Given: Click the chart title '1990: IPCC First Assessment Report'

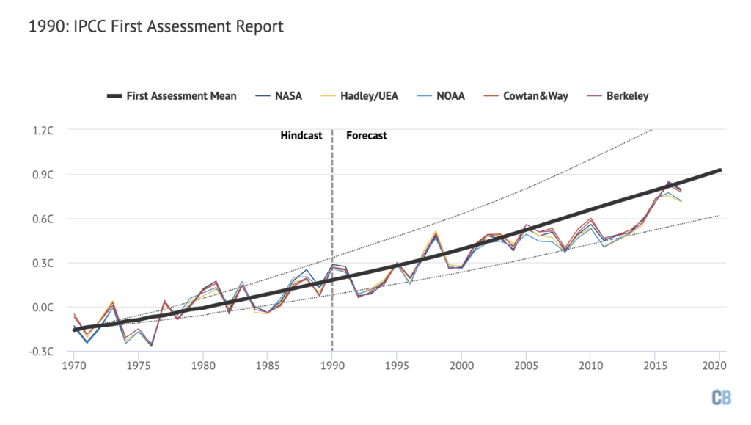Looking at the screenshot, I should tap(156, 26).
